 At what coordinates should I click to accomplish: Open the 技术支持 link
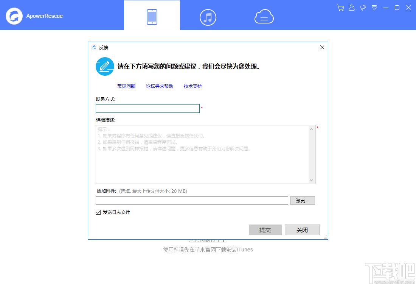point(193,86)
